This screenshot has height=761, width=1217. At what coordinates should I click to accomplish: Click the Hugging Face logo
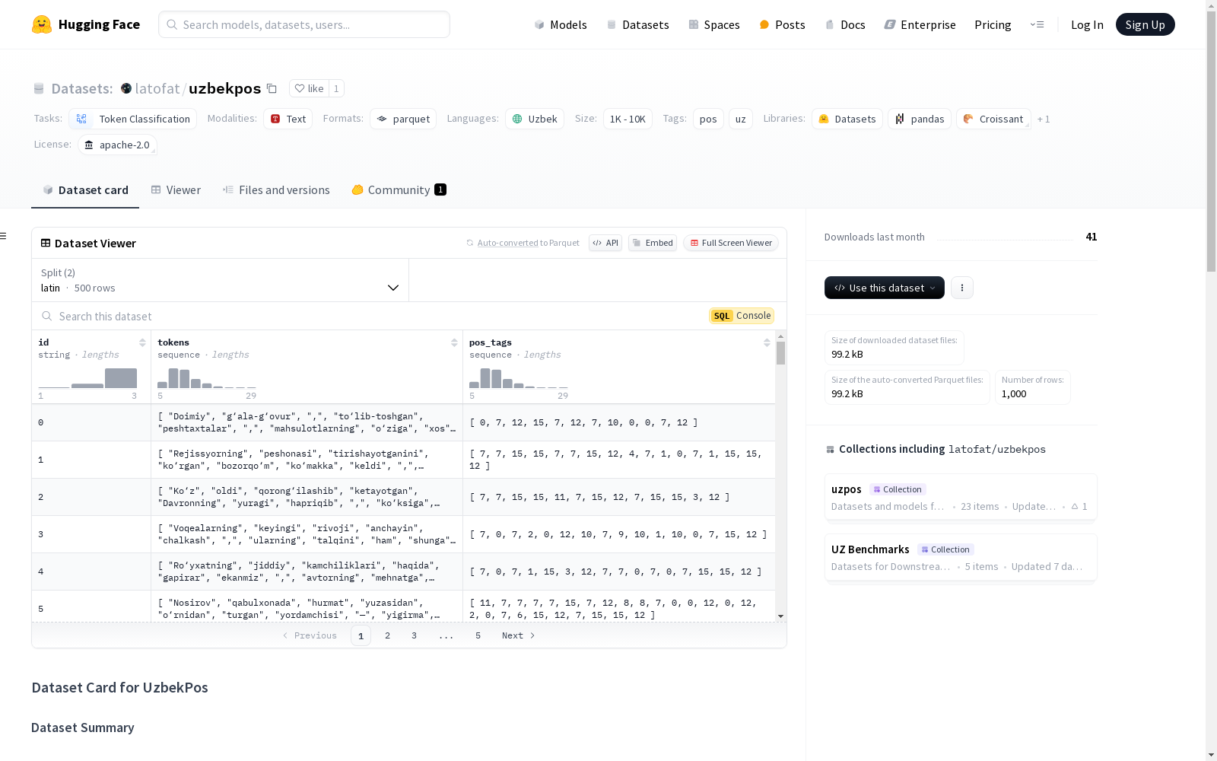coord(86,24)
